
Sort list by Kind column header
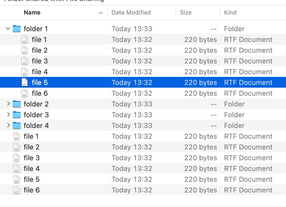coord(230,13)
